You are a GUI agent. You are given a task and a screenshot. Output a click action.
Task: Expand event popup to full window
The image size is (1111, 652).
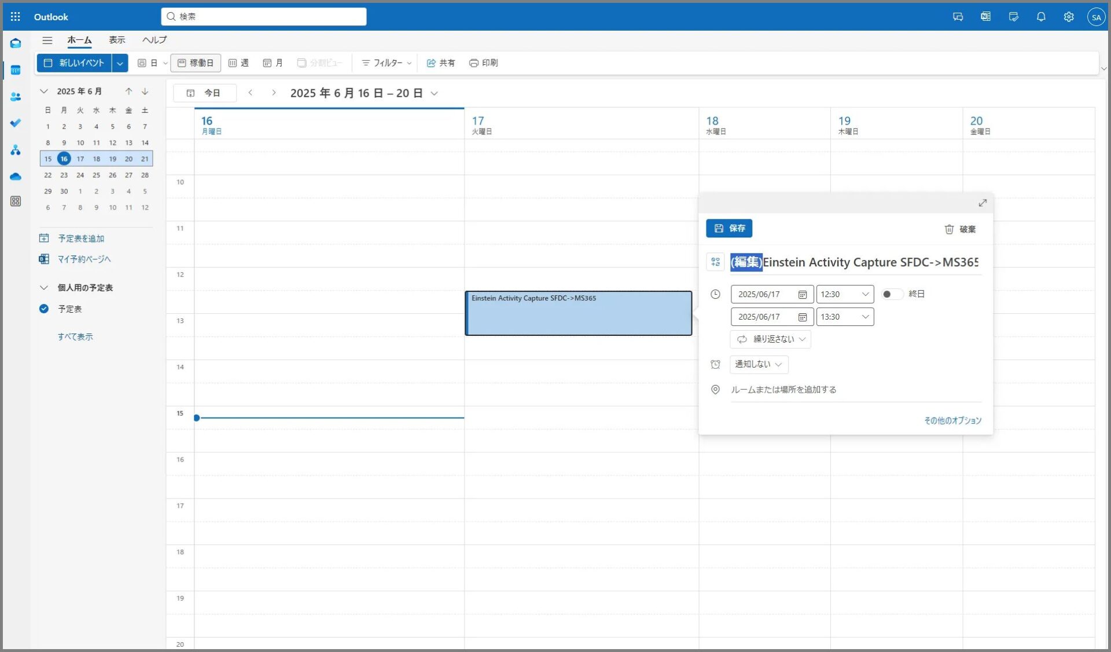[x=982, y=203]
